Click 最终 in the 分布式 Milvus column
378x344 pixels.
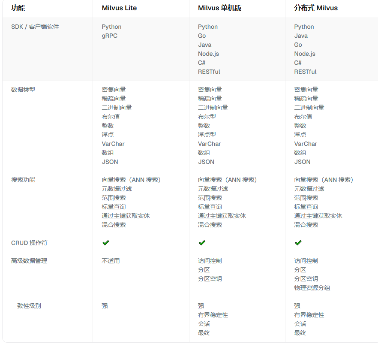(x=300, y=333)
